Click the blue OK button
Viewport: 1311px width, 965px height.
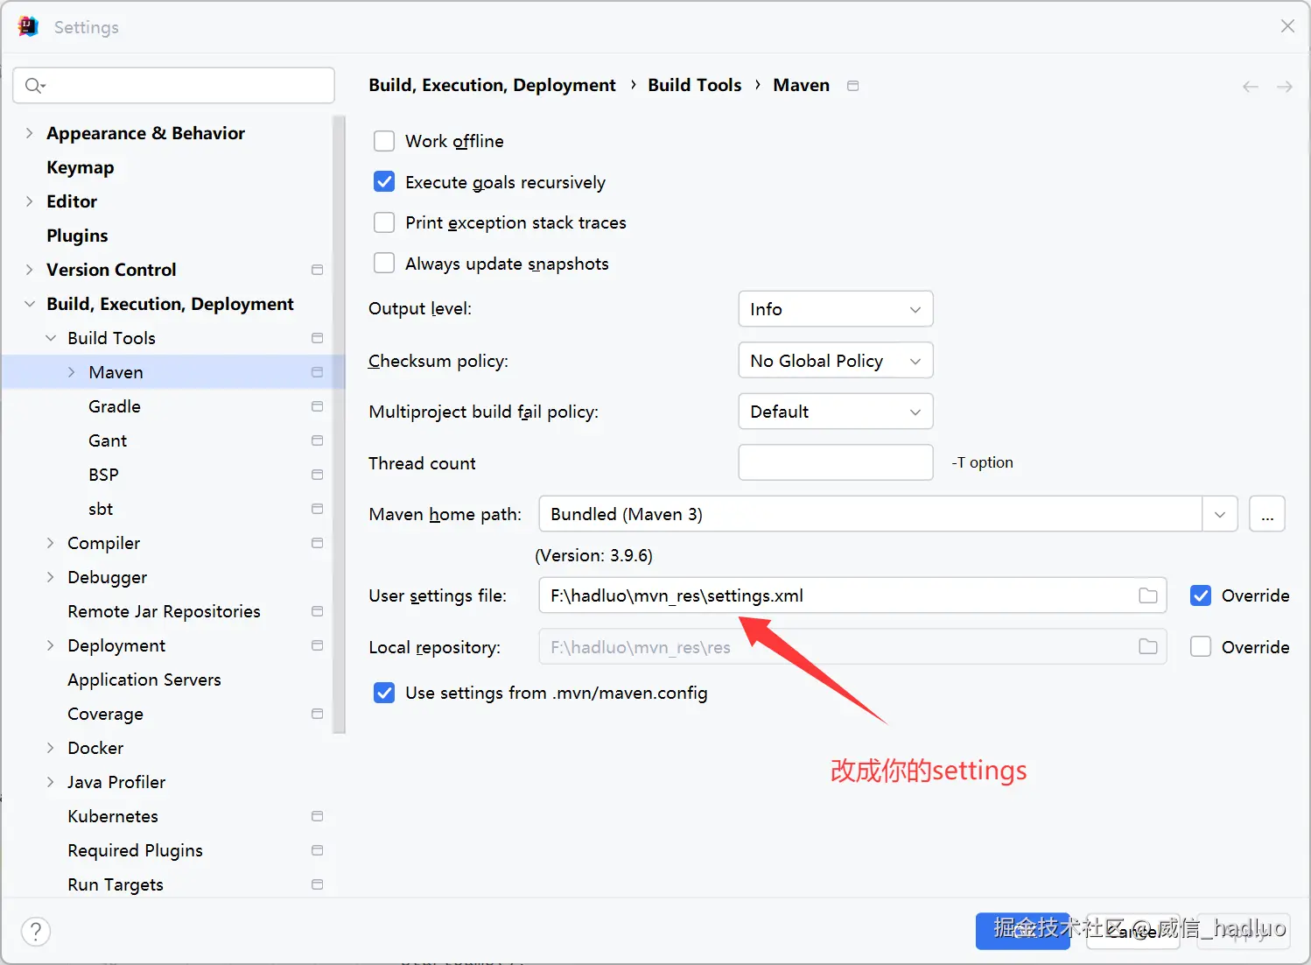[x=1023, y=931]
